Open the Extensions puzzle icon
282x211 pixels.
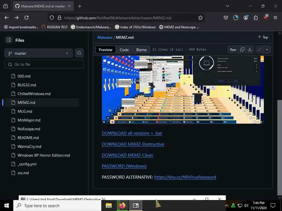coord(256,18)
